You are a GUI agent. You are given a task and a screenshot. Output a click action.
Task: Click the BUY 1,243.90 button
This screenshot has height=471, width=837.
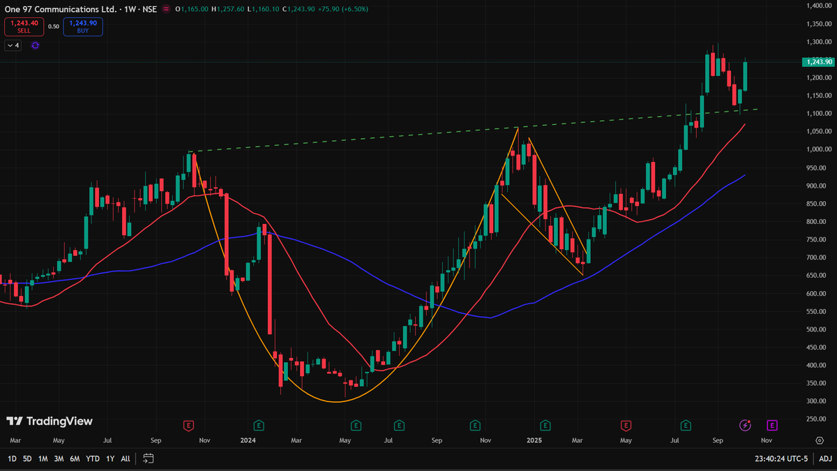click(x=83, y=27)
